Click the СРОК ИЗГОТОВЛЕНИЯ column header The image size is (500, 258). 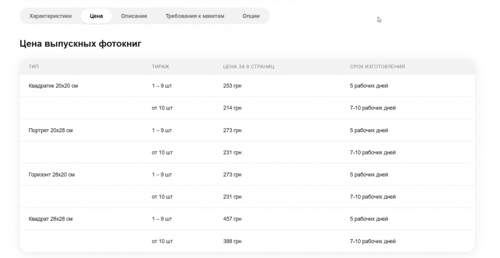pos(377,66)
